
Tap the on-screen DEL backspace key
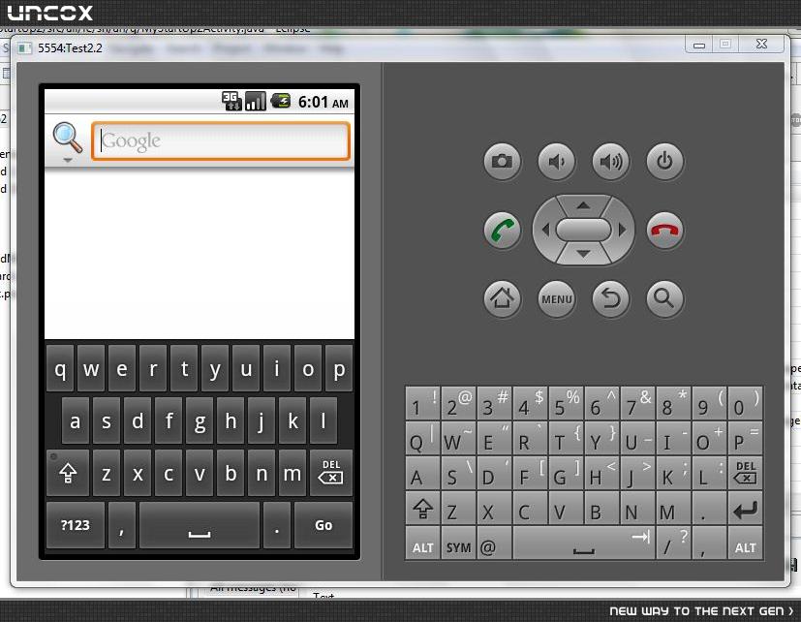(331, 473)
